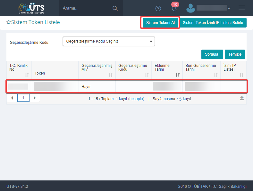Go to next page arrow
This screenshot has height=191, width=253.
35,98
